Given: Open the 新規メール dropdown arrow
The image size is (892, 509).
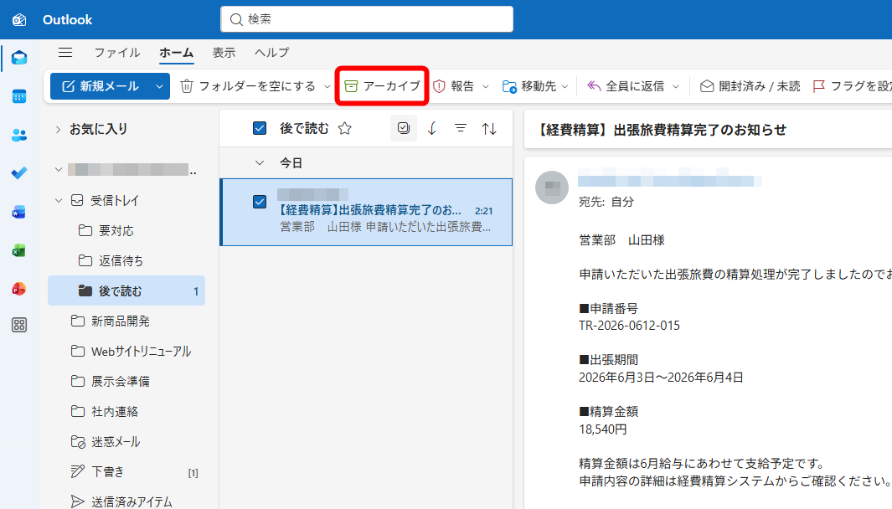Looking at the screenshot, I should pos(159,86).
